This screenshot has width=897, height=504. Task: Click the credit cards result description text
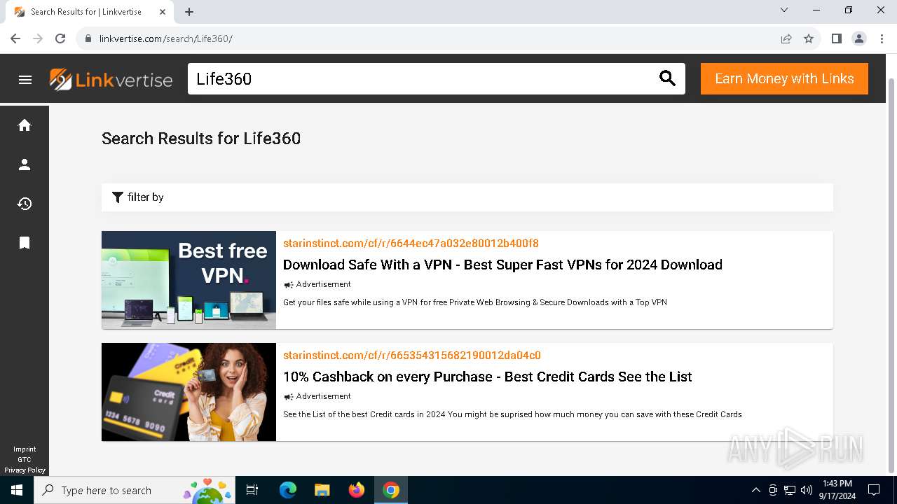512,414
